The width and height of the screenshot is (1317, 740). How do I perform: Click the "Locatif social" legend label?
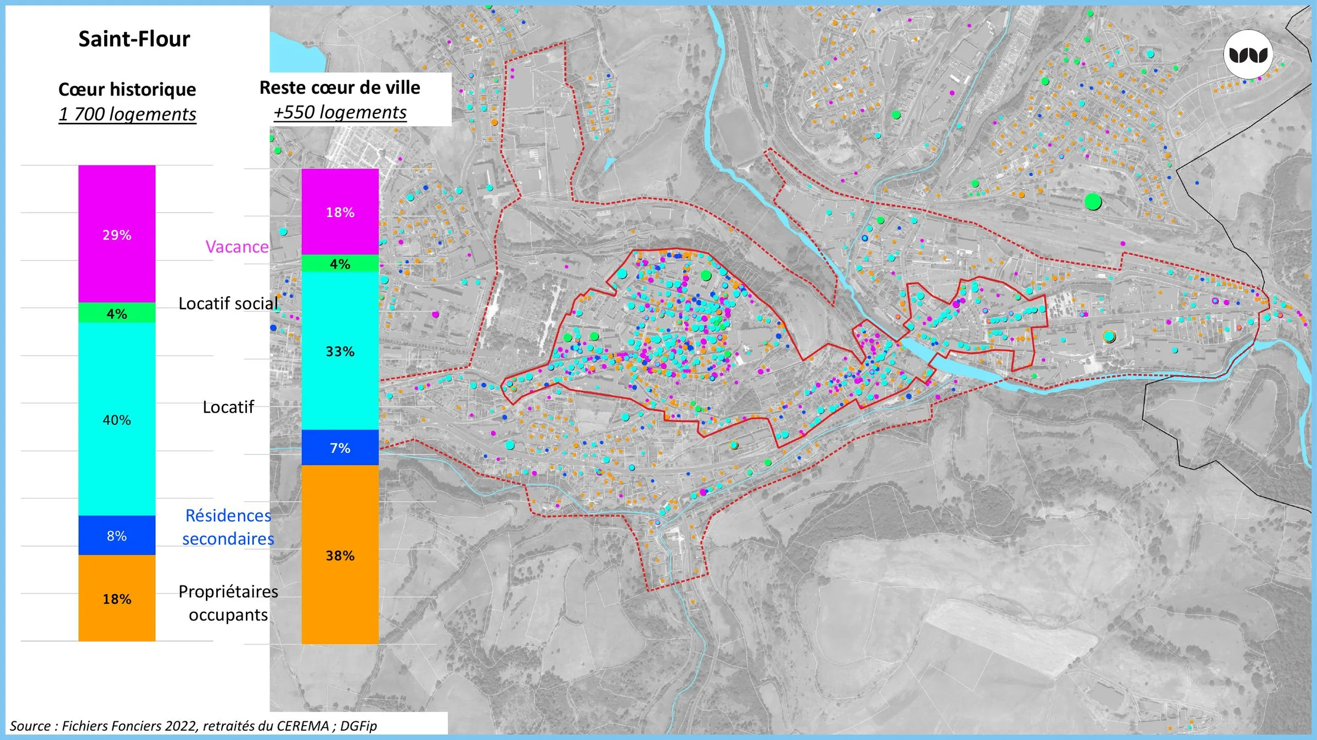228,303
